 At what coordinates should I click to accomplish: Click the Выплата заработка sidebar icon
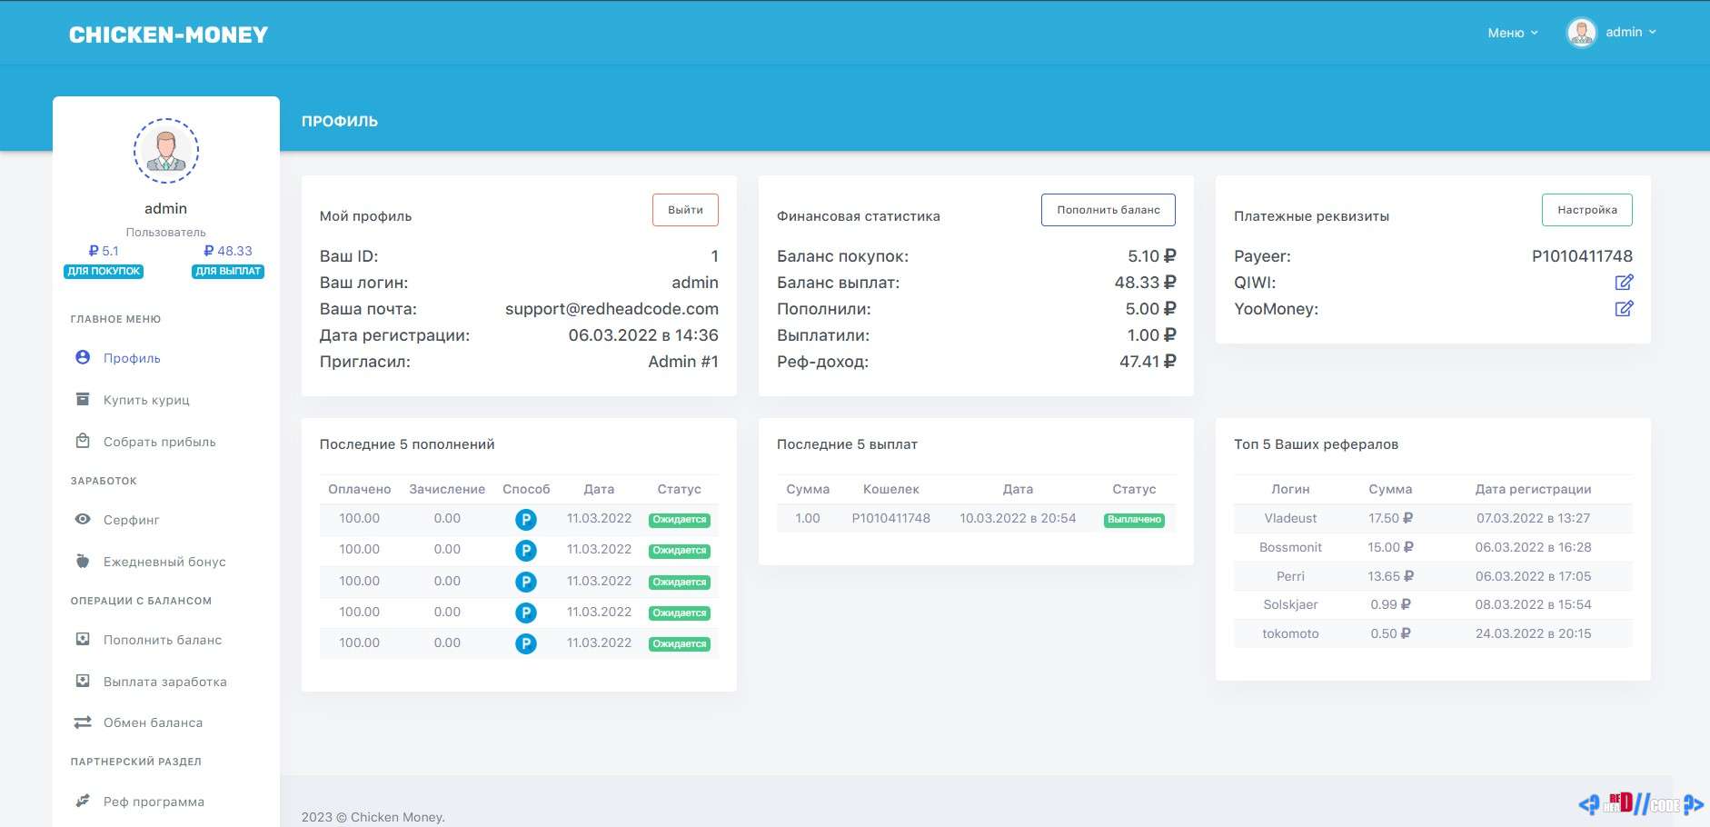tap(83, 681)
